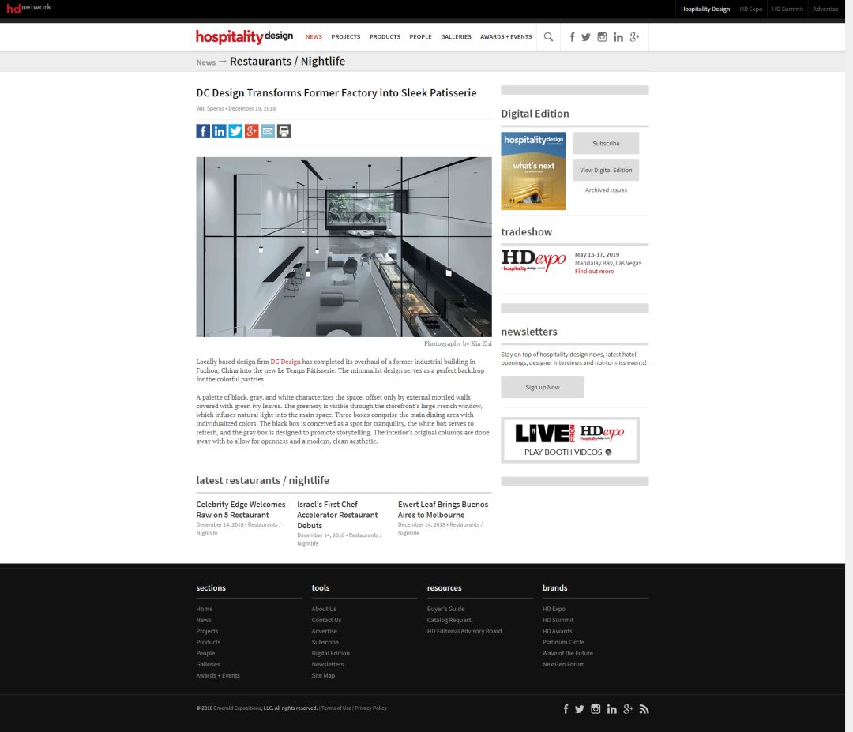This screenshot has height=732, width=853.
Task: Open the RSS feed icon in footer
Action: tap(644, 709)
